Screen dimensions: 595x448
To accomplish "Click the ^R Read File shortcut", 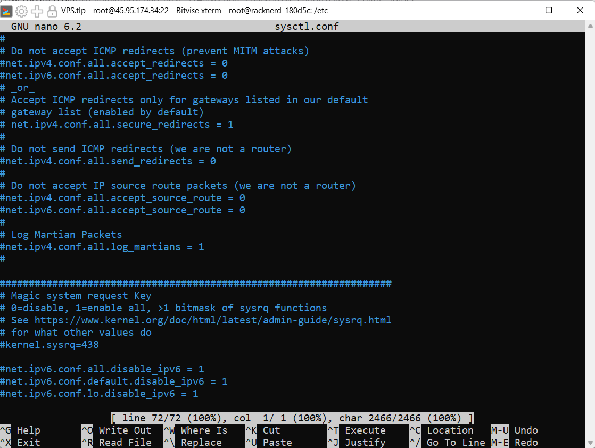I will pyautogui.click(x=117, y=442).
